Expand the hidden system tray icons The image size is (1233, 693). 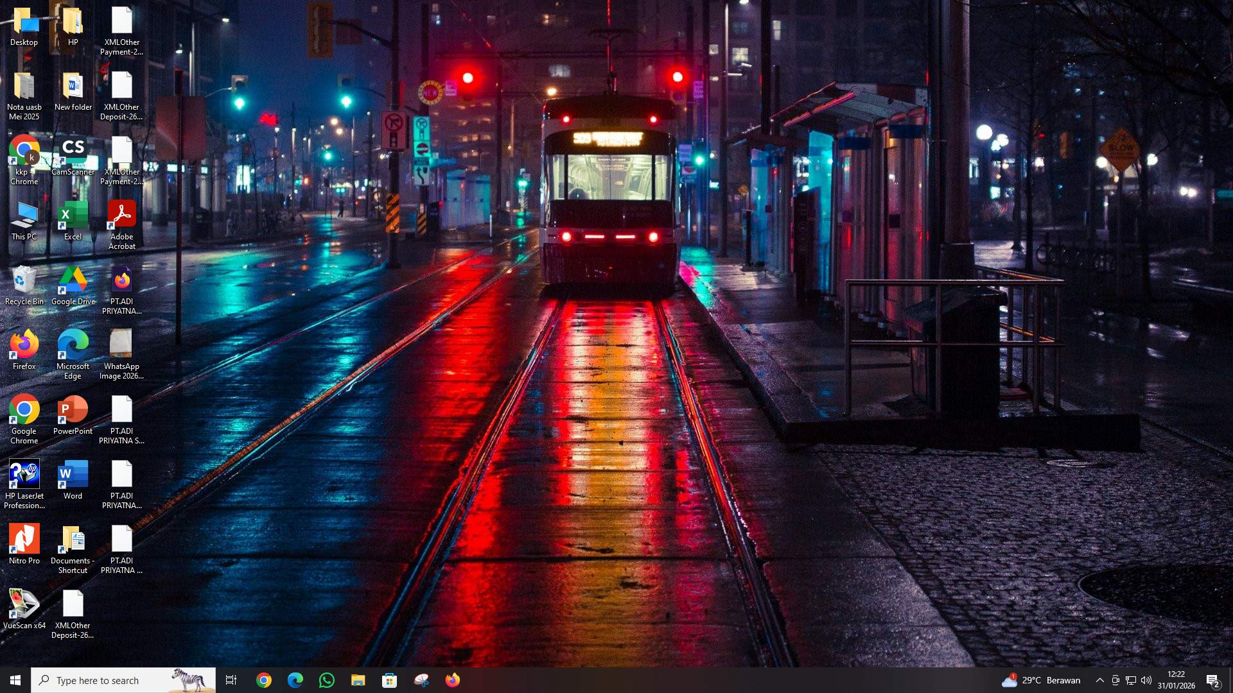coord(1099,680)
